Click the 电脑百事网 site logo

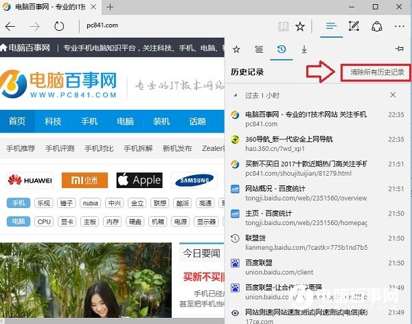tap(58, 84)
